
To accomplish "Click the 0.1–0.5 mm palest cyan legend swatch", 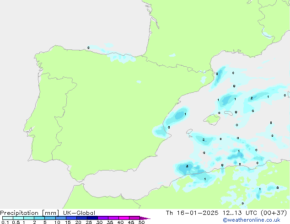I will 8,218.
